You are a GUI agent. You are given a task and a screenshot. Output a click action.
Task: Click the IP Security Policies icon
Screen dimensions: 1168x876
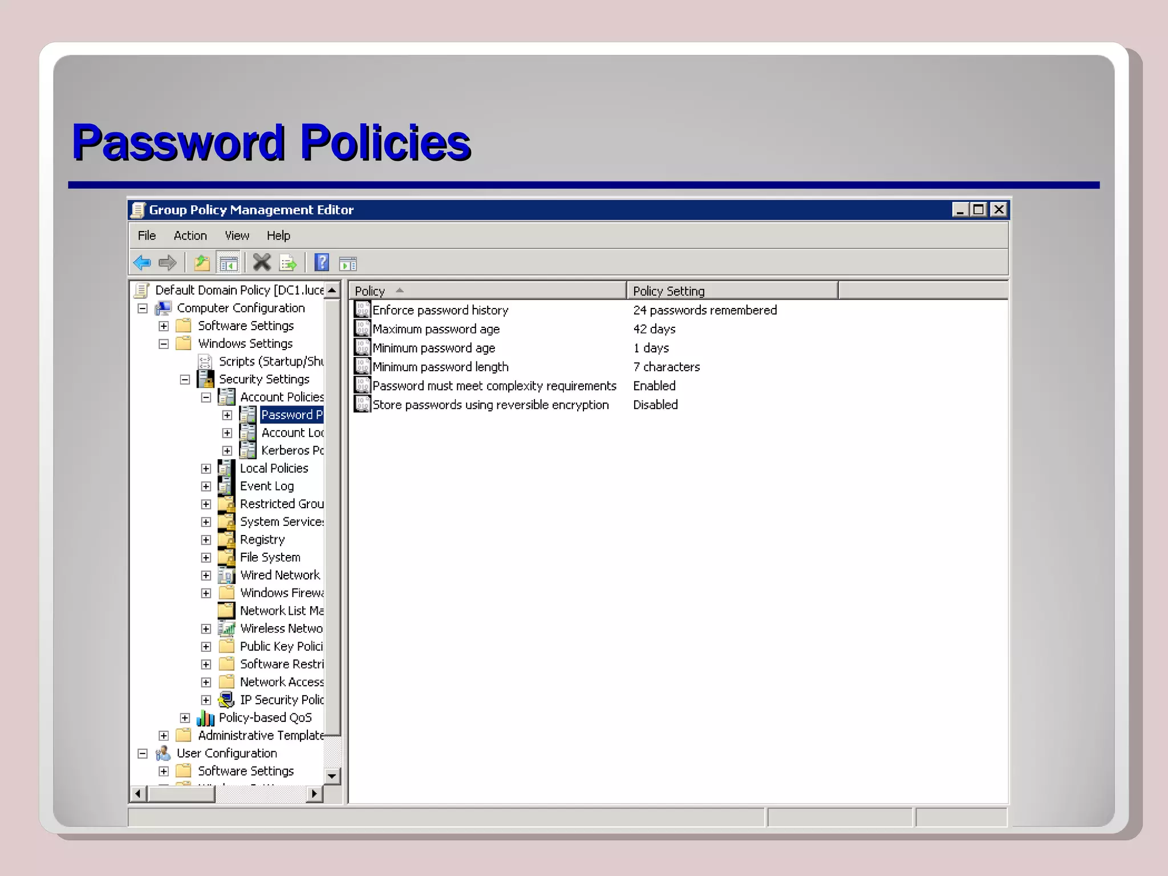click(x=226, y=699)
